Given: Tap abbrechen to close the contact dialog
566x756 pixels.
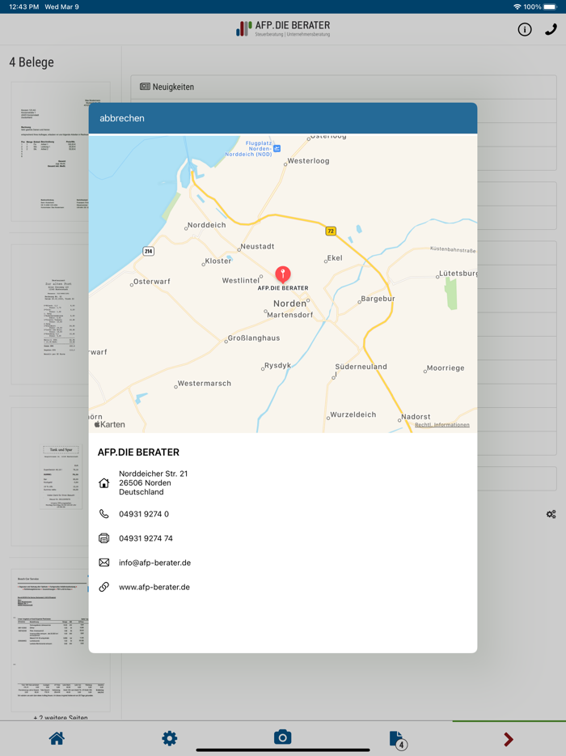Looking at the screenshot, I should pos(122,118).
